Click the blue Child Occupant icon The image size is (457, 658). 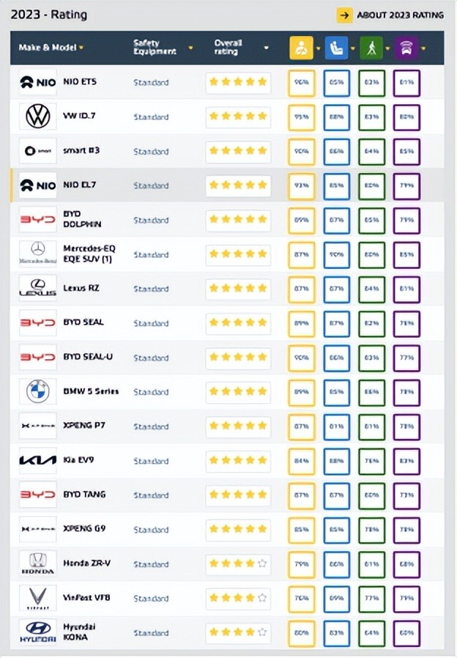point(336,48)
